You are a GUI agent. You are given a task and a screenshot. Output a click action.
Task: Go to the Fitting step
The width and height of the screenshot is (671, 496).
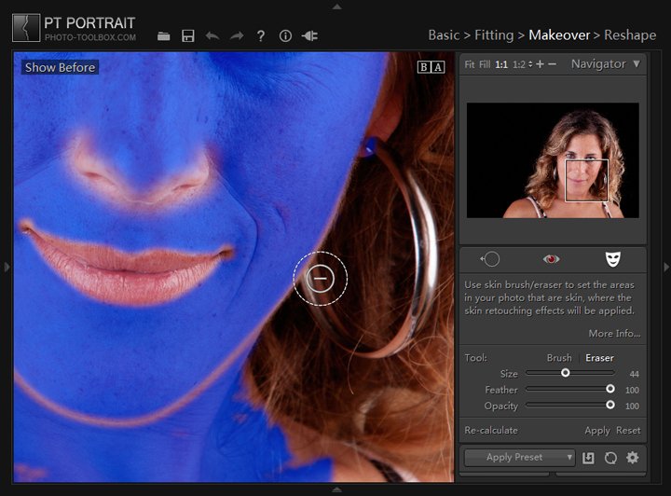(493, 35)
